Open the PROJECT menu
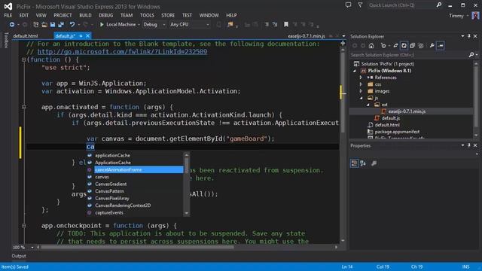This screenshot has width=482, height=271. tap(63, 15)
